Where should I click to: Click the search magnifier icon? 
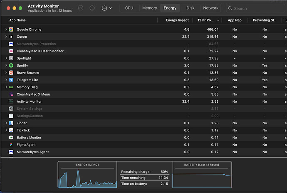[230, 8]
